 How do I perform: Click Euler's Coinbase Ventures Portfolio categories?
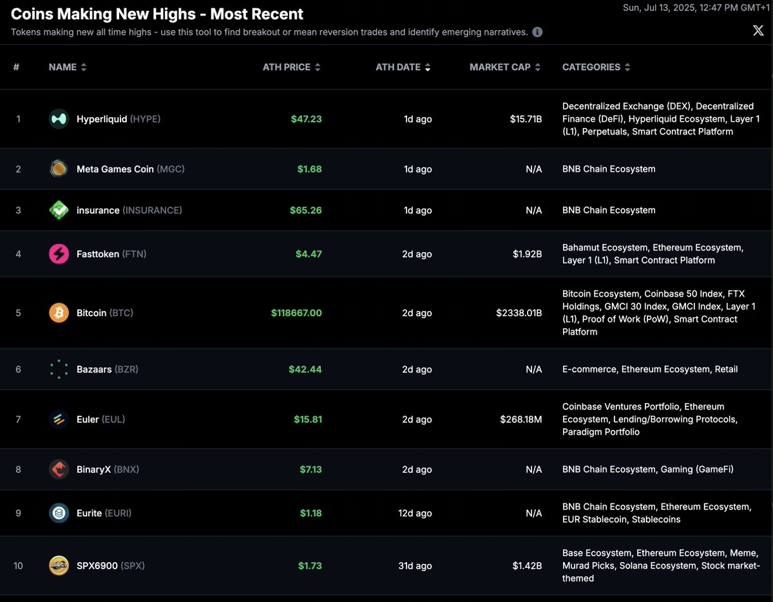pyautogui.click(x=650, y=420)
